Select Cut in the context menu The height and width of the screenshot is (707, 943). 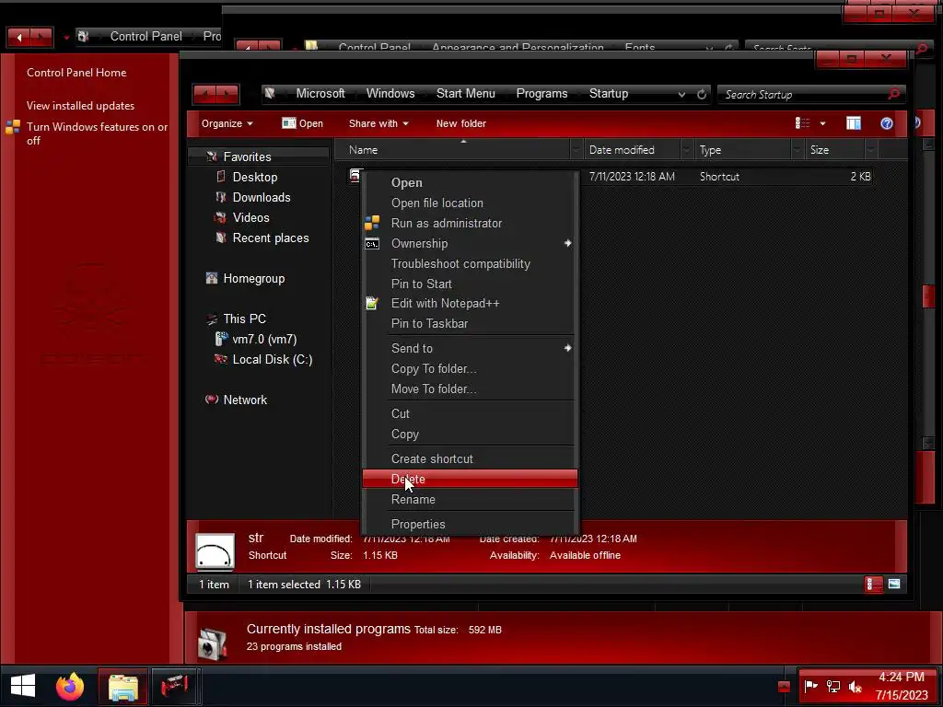pyautogui.click(x=470, y=413)
